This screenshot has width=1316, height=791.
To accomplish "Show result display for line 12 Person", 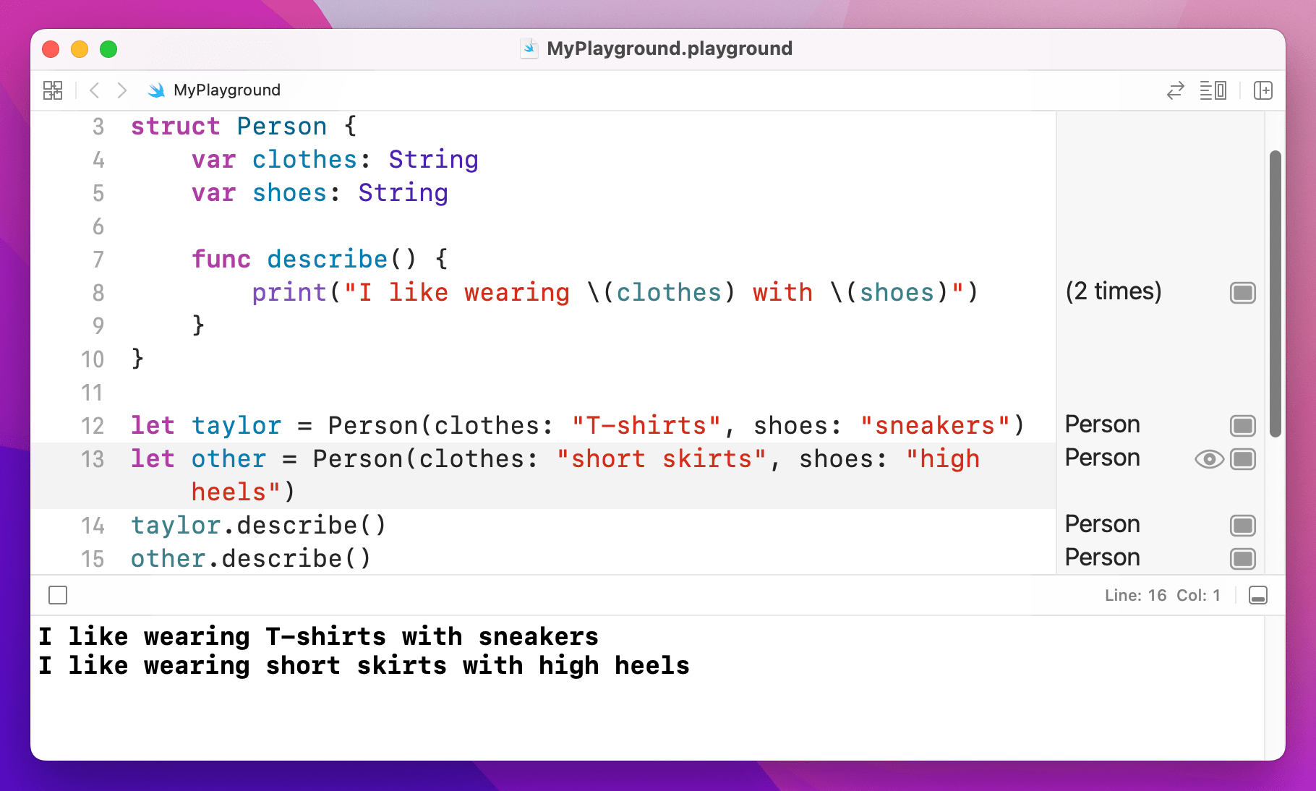I will coord(1243,426).
